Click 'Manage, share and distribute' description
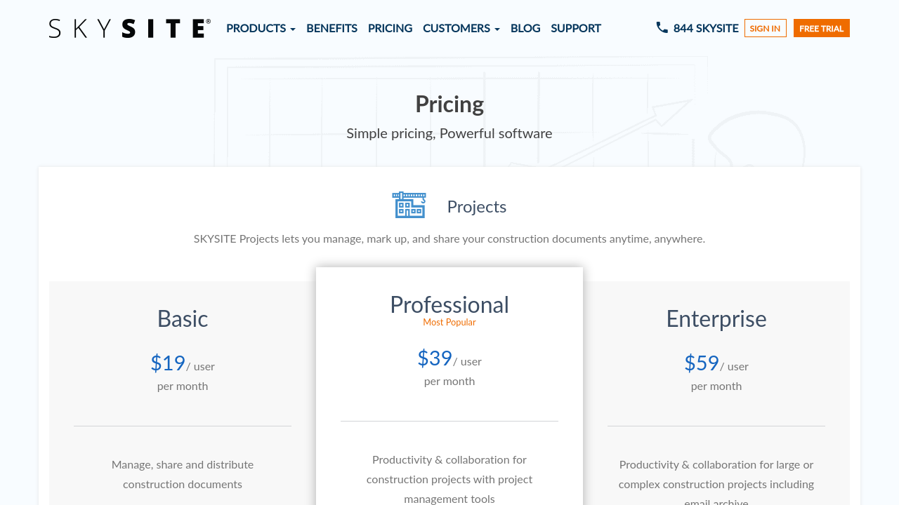The height and width of the screenshot is (505, 899). tap(183, 474)
